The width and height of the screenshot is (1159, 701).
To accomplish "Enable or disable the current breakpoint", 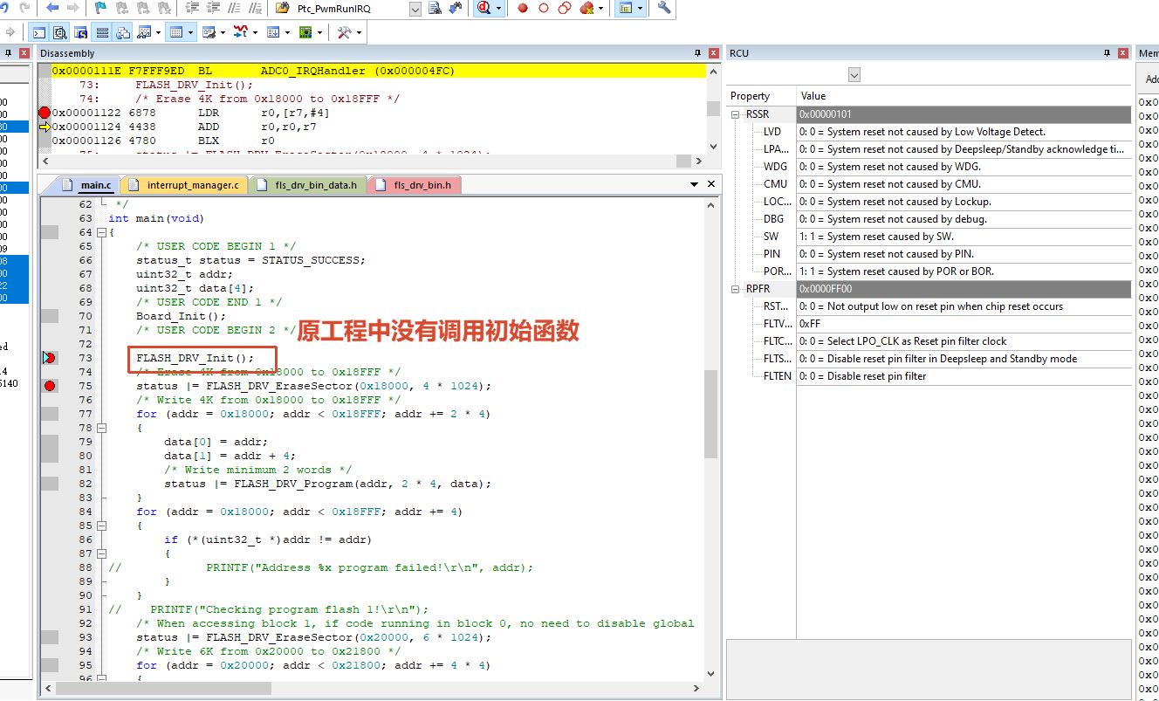I will click(x=544, y=8).
